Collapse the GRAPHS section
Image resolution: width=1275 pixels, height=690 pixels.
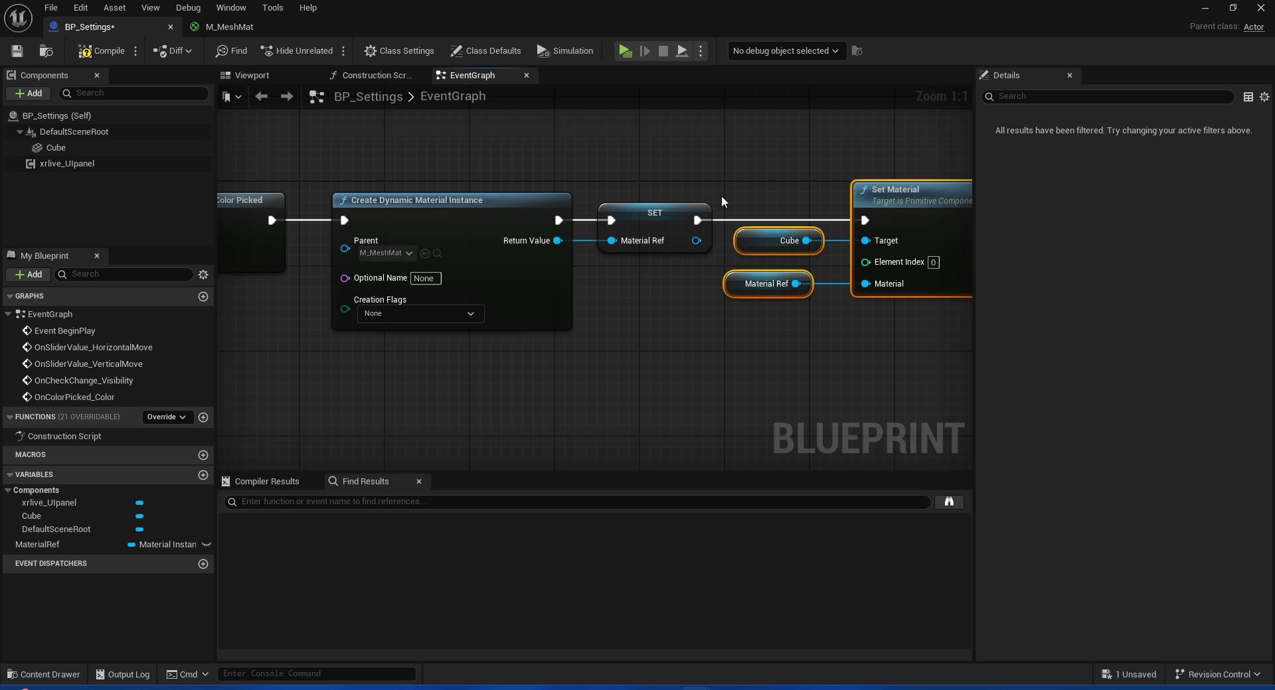pyautogui.click(x=10, y=297)
